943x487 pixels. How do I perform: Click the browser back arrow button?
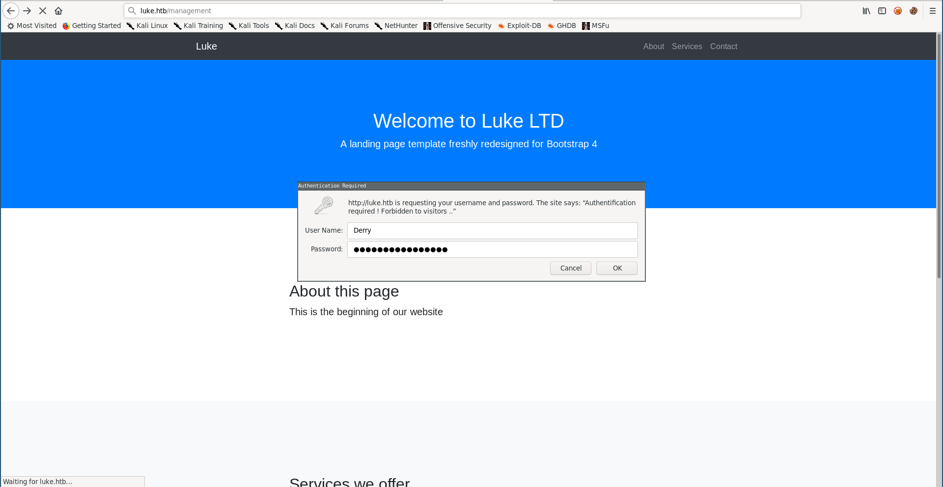click(11, 11)
